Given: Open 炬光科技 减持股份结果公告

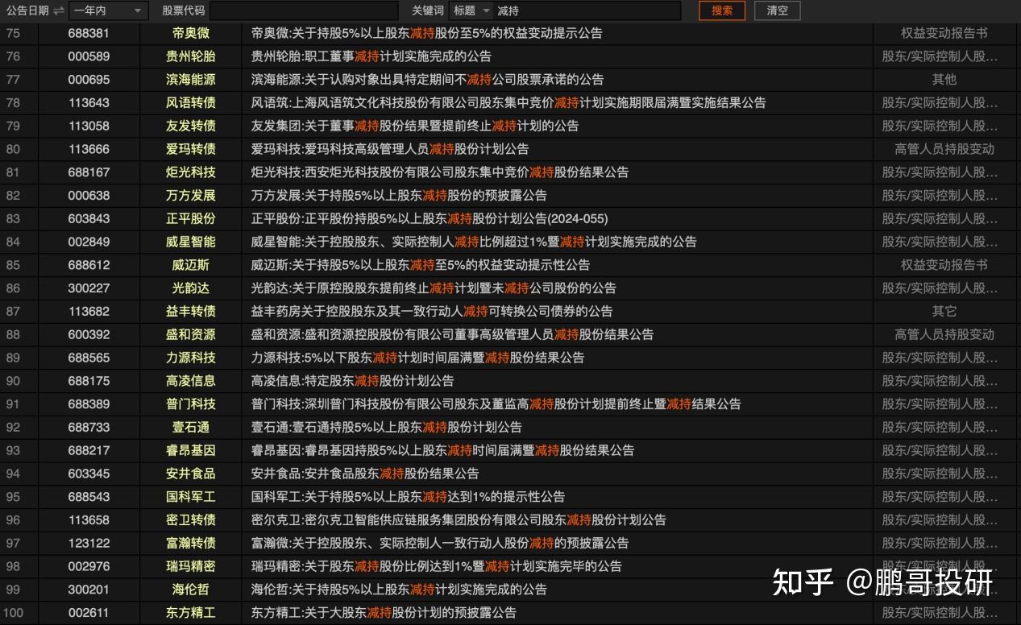Looking at the screenshot, I should click(x=440, y=172).
